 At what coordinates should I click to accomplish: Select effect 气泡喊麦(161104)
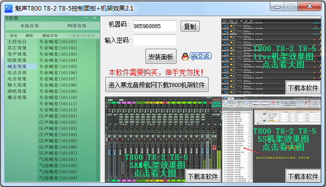coord(58,178)
